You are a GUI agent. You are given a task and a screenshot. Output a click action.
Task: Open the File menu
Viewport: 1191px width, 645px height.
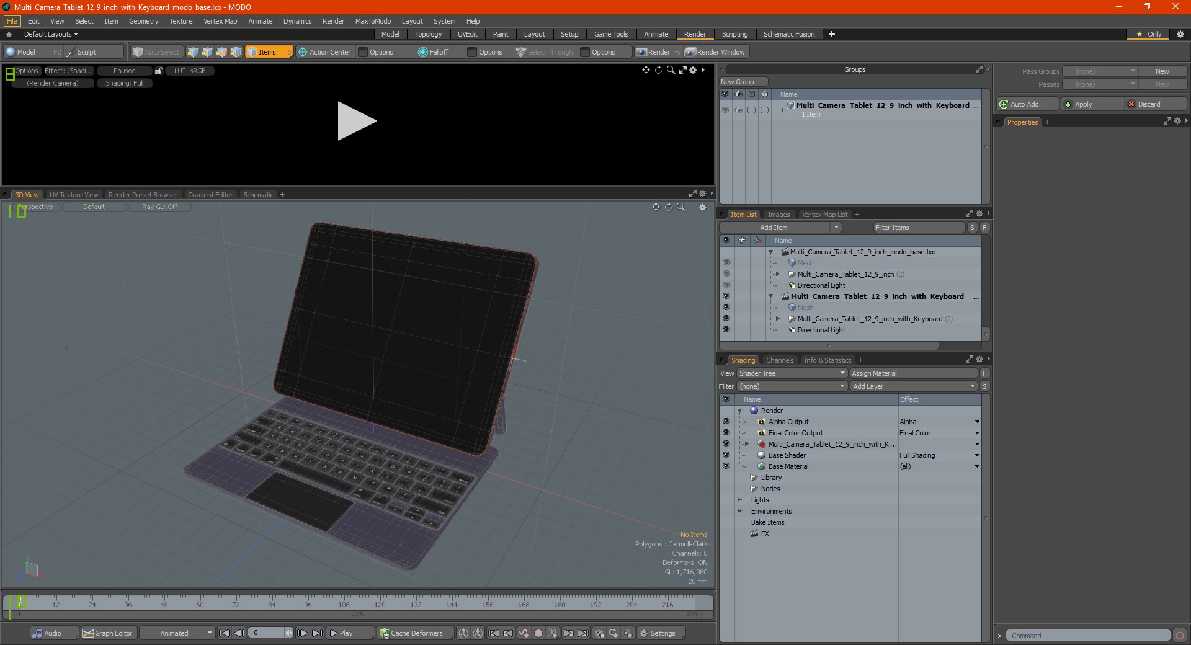point(12,21)
